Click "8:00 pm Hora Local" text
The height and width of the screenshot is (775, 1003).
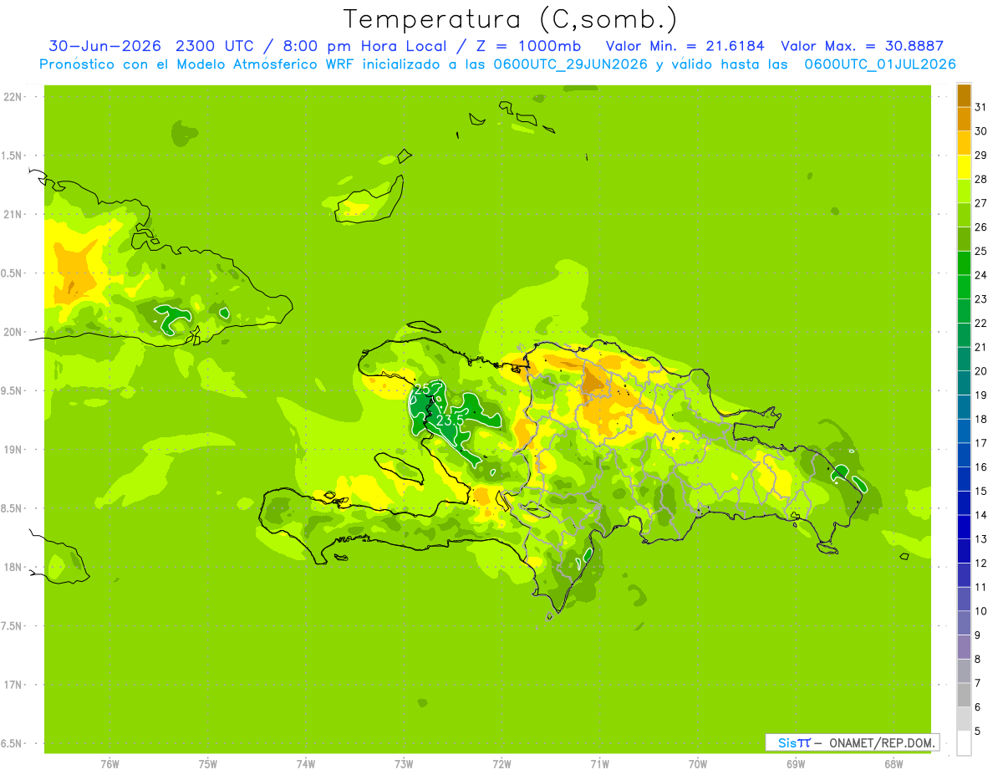(365, 46)
